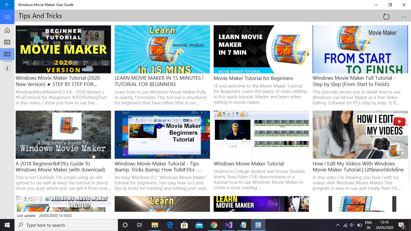Open 'Windows Movie Maker Tutorial (2020 New Version)' title
The height and width of the screenshot is (231, 411).
coord(58,81)
